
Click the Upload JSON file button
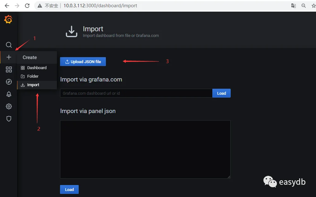click(x=83, y=62)
